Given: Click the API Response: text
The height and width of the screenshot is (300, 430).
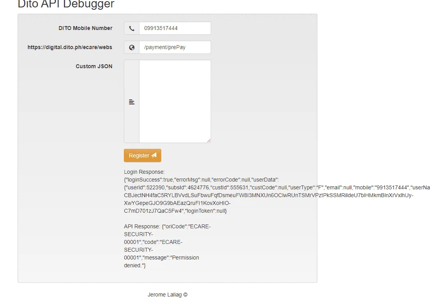Looking at the screenshot, I should (142, 226).
